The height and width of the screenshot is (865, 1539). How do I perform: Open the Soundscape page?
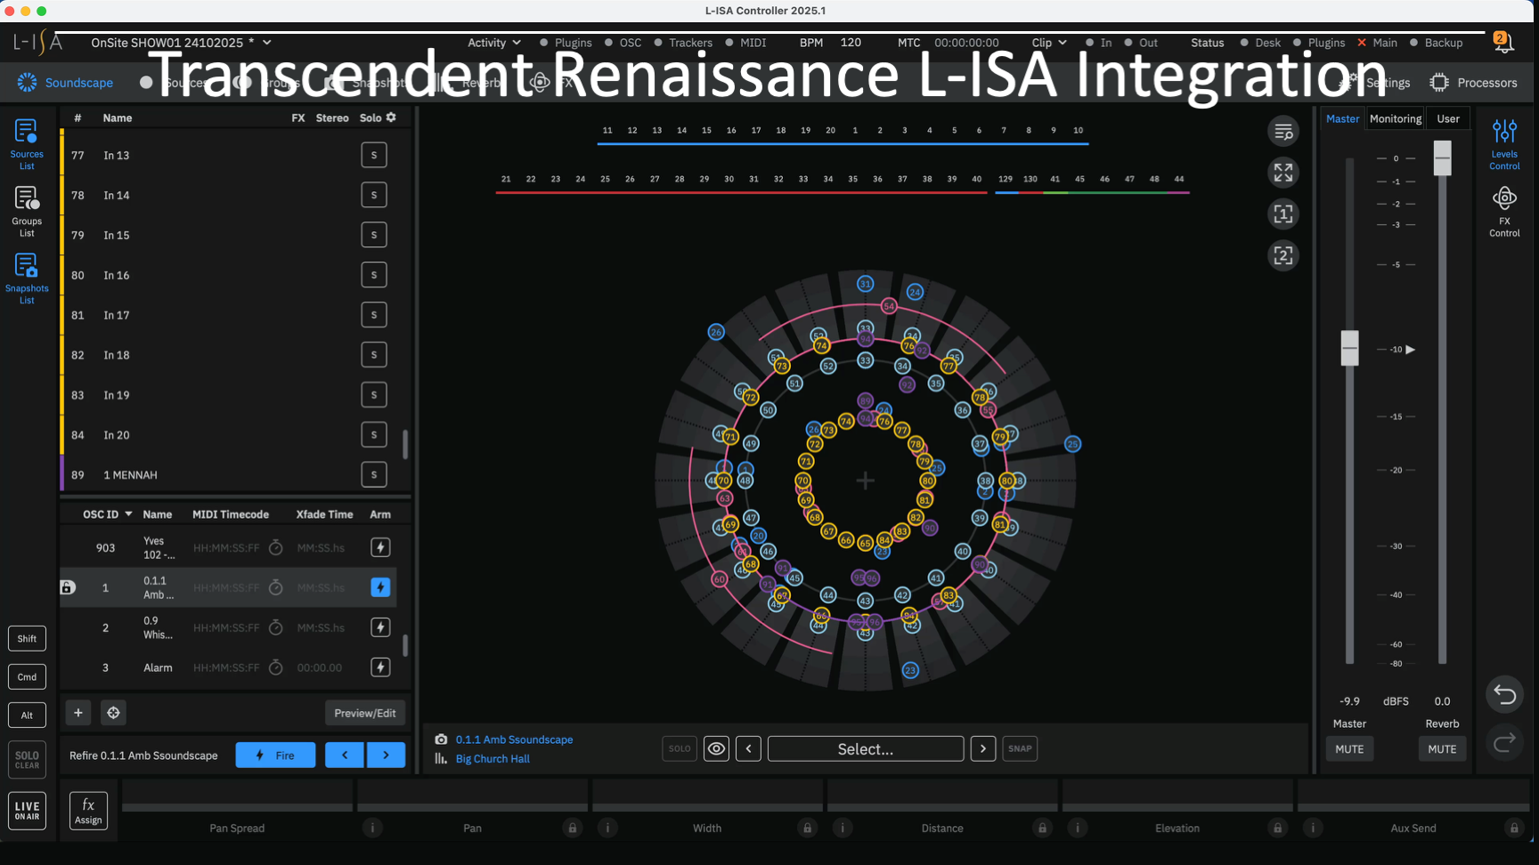[x=65, y=83]
